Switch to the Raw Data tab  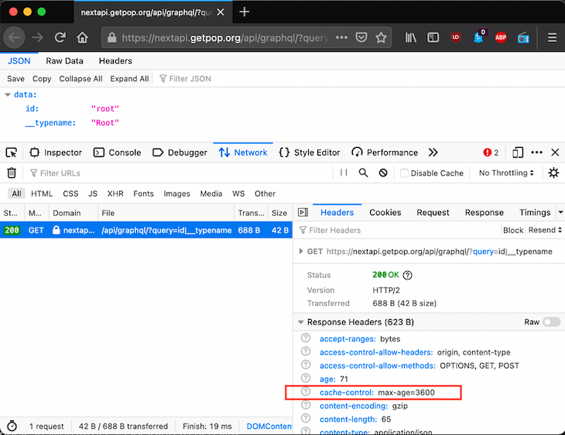(64, 61)
